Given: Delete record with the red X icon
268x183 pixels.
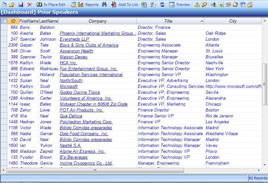Looking at the screenshot, I should pyautogui.click(x=30, y=4).
